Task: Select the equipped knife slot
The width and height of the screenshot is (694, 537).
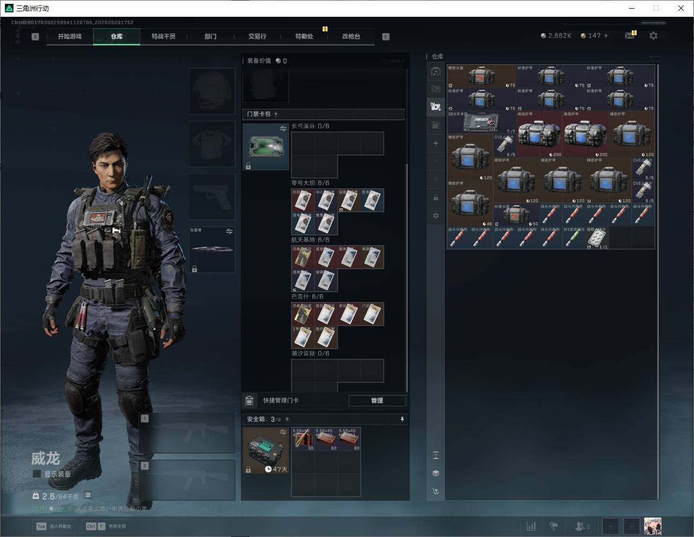Action: pos(212,250)
